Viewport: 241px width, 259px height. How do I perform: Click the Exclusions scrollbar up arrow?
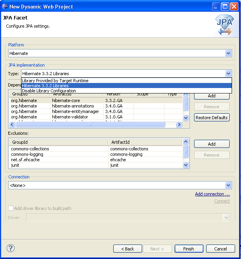tap(186, 141)
